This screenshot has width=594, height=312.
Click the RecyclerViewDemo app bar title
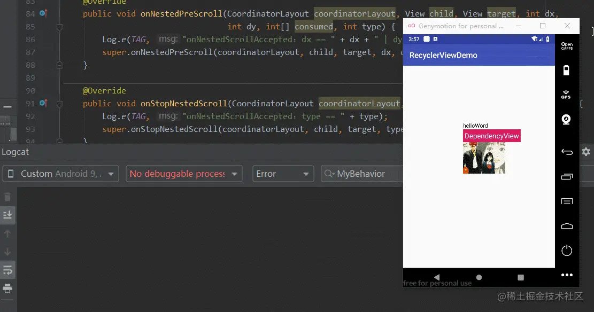pos(443,55)
